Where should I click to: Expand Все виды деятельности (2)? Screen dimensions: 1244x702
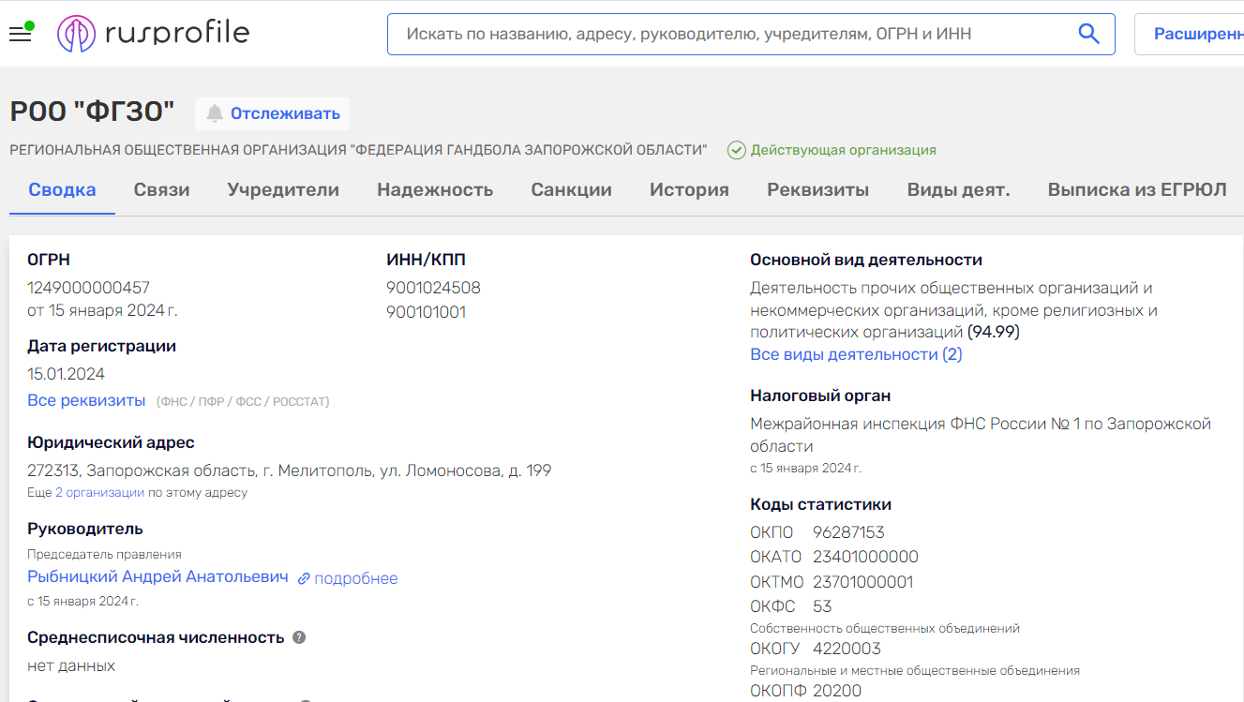(x=856, y=354)
